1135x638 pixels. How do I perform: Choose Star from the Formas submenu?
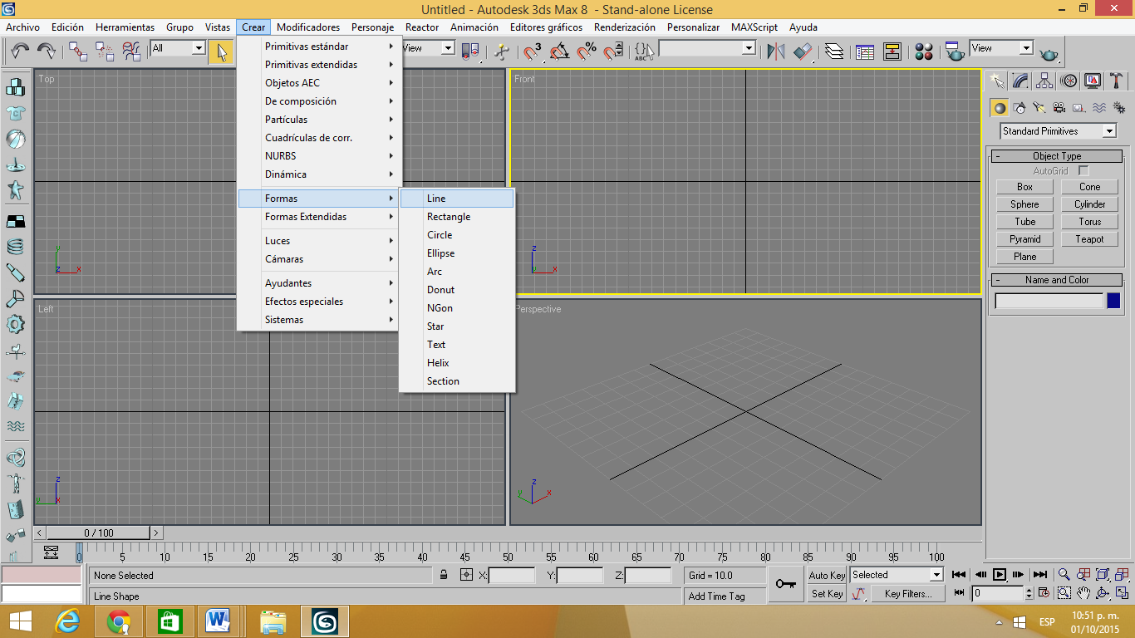point(457,326)
